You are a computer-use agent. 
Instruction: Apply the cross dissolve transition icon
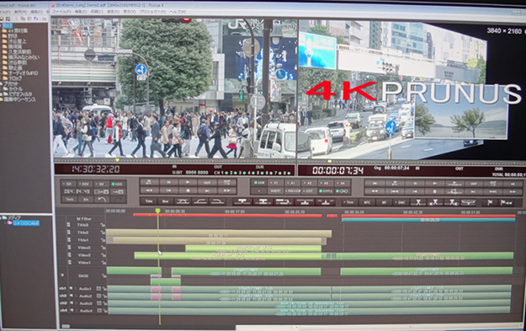183,201
